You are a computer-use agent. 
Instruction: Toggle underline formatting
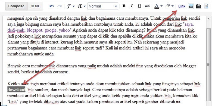point(139,6)
